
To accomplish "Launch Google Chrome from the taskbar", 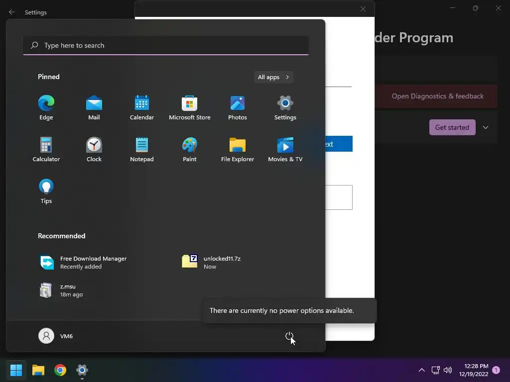I will pyautogui.click(x=60, y=370).
